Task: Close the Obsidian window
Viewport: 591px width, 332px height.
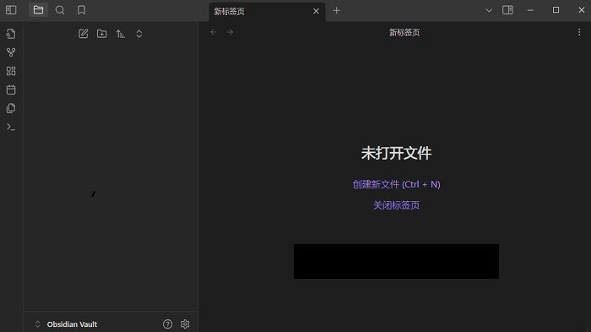Action: pos(582,10)
